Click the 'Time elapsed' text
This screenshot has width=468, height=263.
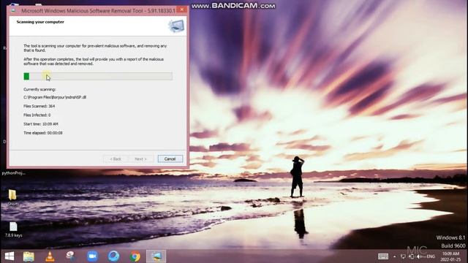click(x=43, y=133)
